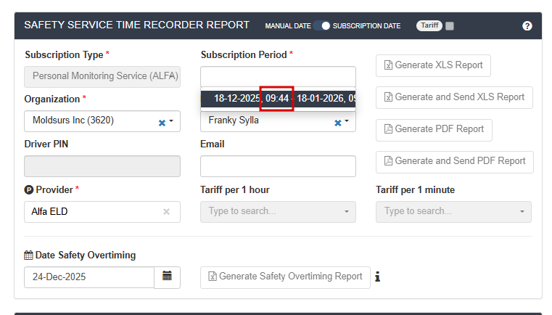The width and height of the screenshot is (552, 315).
Task: Open the help question mark icon
Action: click(527, 25)
